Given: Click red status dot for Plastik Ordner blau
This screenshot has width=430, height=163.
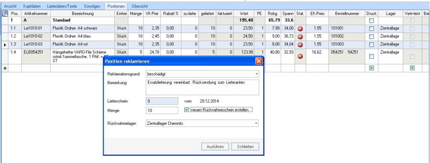Looking at the screenshot, I should tap(300, 37).
